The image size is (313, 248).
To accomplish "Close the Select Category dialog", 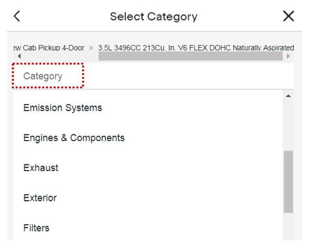I will pyautogui.click(x=288, y=16).
